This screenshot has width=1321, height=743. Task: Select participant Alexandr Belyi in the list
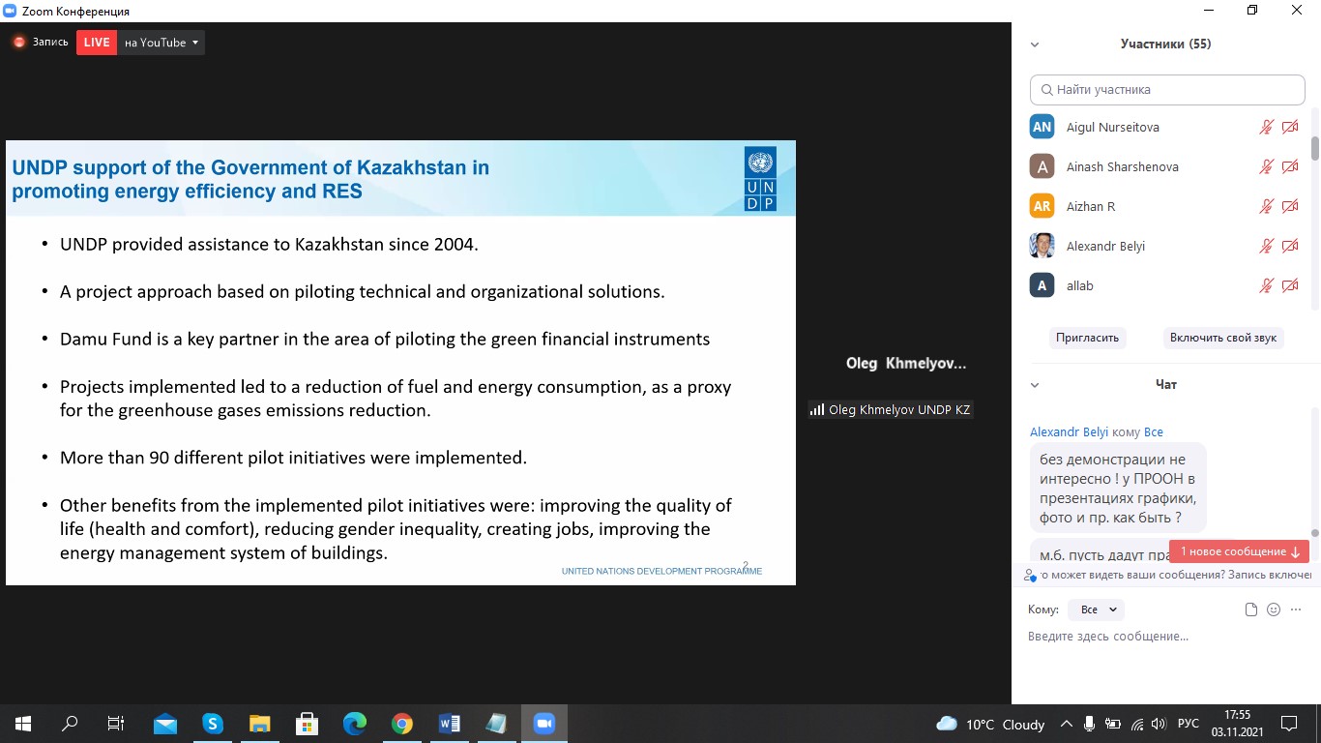(x=1105, y=246)
